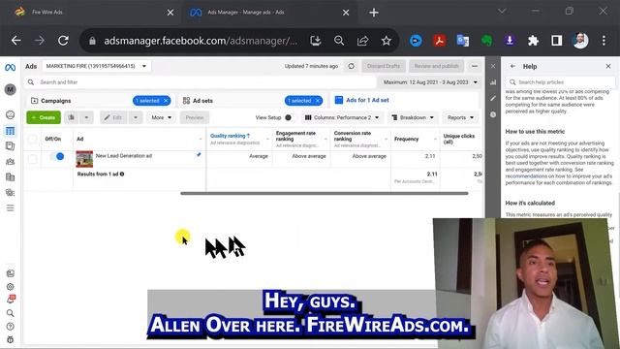The height and width of the screenshot is (349, 620).
Task: Click Discard Drafts button
Action: point(384,66)
